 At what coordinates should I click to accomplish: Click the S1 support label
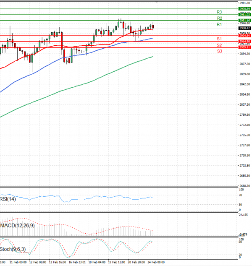tap(219, 39)
